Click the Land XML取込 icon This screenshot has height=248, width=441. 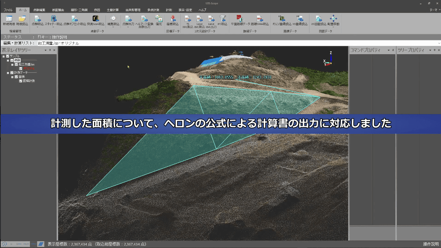point(199,19)
